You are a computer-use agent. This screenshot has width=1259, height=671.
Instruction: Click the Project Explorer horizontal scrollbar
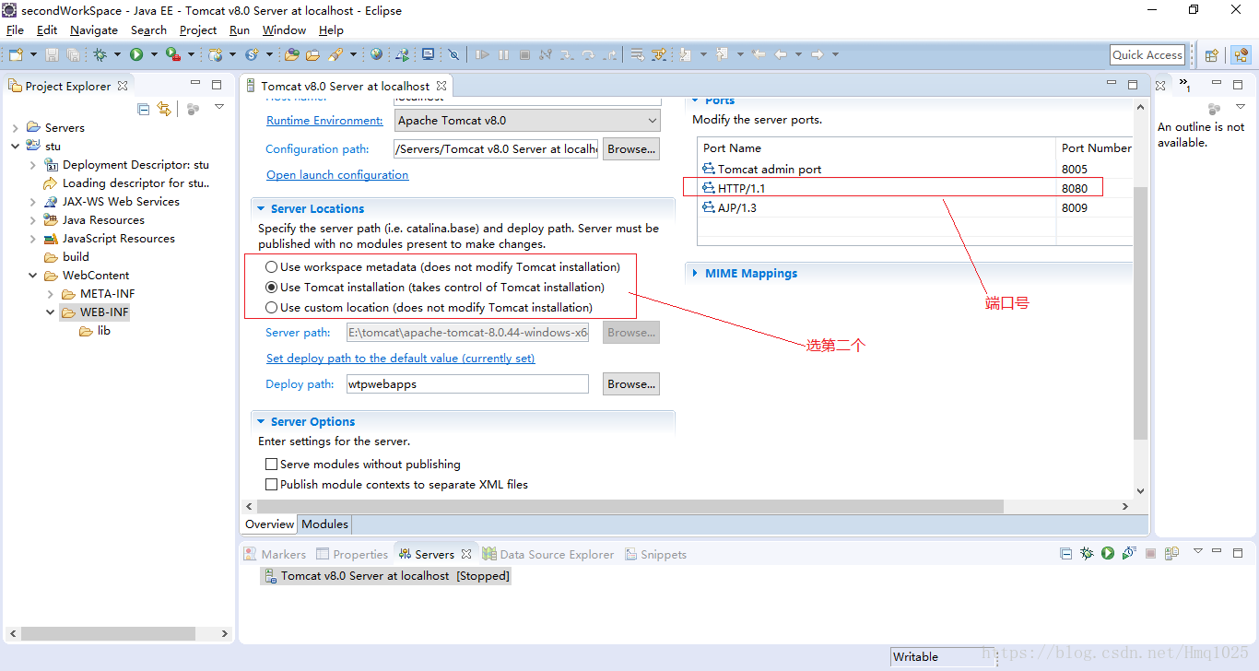click(108, 634)
